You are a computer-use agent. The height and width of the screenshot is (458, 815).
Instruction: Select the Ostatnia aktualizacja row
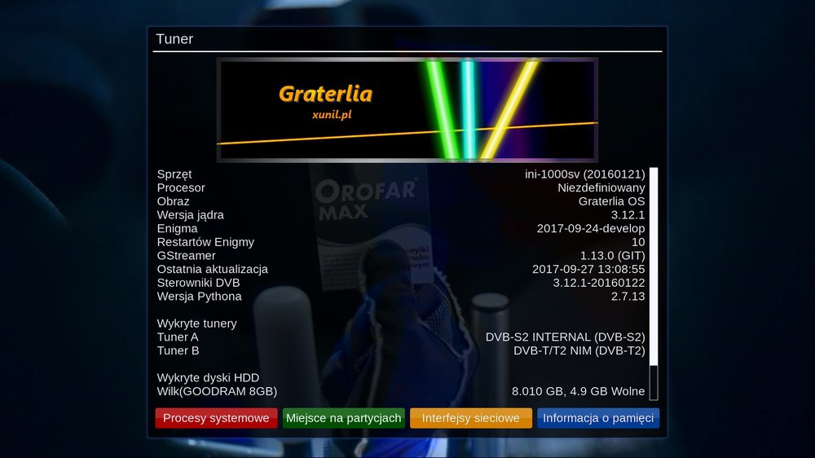[401, 269]
